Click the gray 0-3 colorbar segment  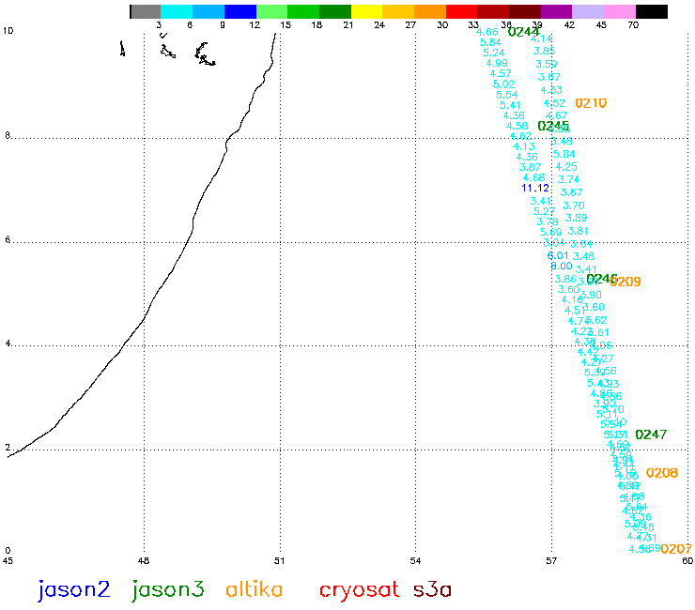tap(146, 12)
